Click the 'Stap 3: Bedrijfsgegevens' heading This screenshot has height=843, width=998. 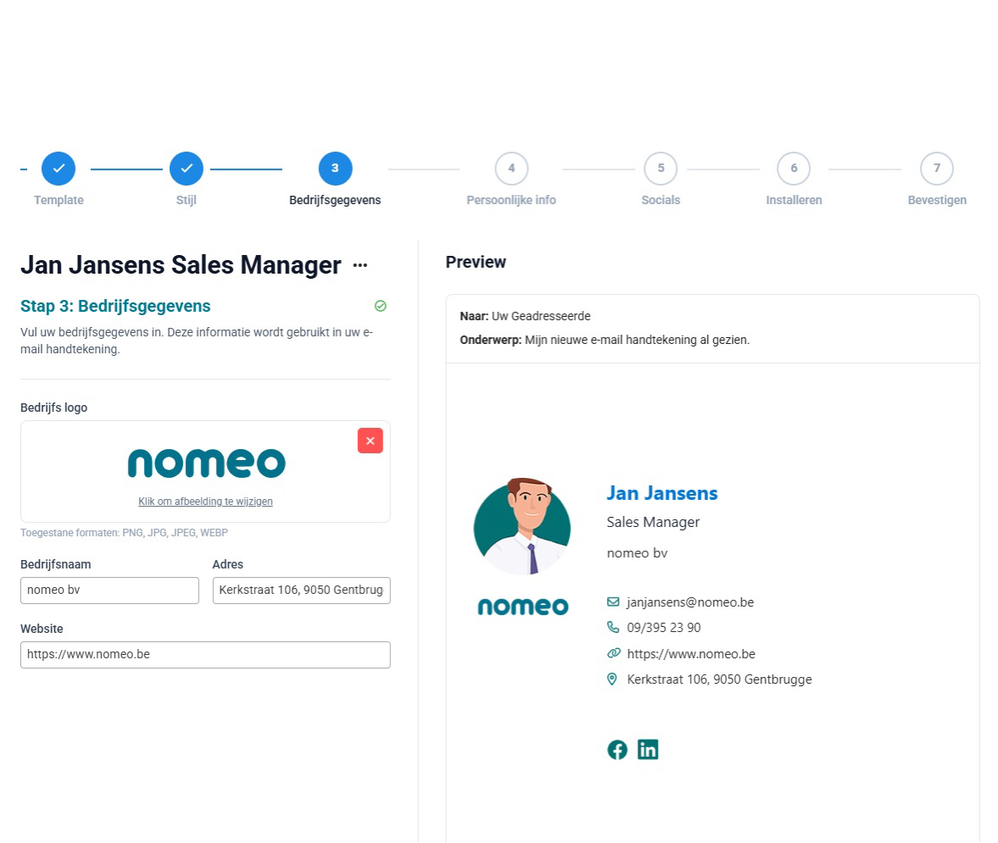115,306
